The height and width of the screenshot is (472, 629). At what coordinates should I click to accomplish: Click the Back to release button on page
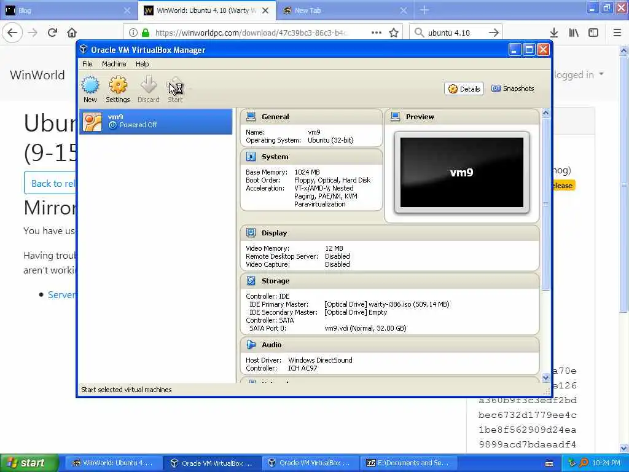coord(50,183)
